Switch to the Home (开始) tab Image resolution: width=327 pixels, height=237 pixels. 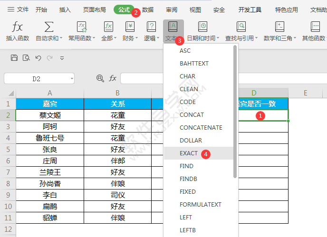point(41,9)
